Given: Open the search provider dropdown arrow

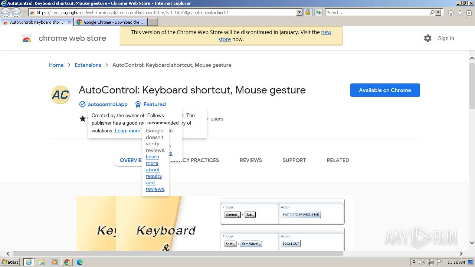Looking at the screenshot, I should click(x=438, y=12).
